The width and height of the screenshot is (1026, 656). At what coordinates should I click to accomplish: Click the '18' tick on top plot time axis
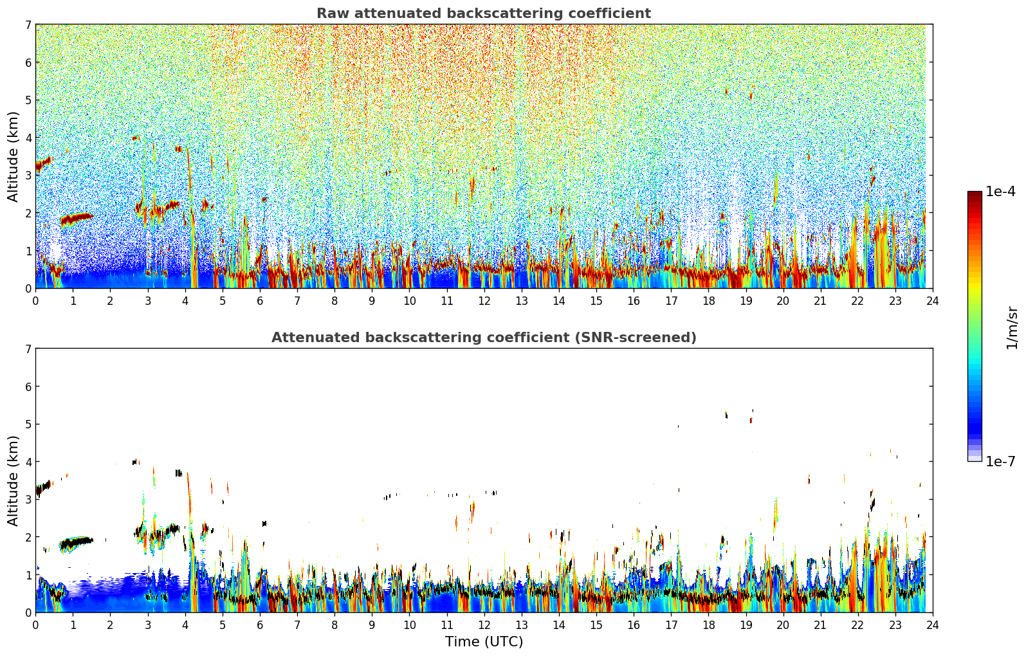pyautogui.click(x=708, y=301)
